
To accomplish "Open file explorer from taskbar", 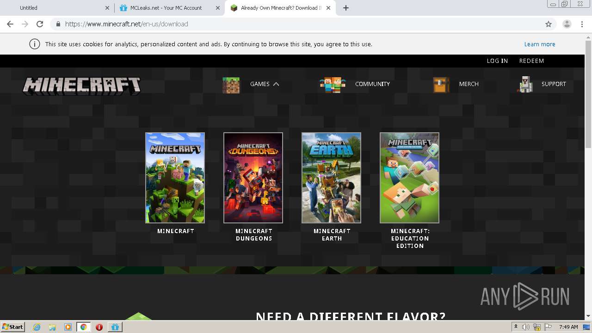I will point(52,327).
